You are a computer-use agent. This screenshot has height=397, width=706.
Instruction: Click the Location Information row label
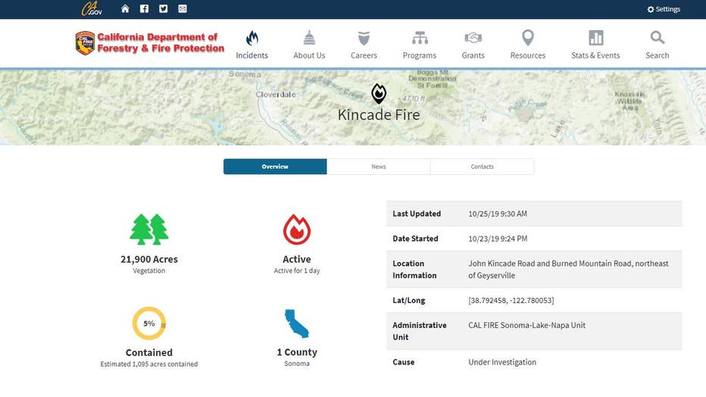(x=414, y=269)
